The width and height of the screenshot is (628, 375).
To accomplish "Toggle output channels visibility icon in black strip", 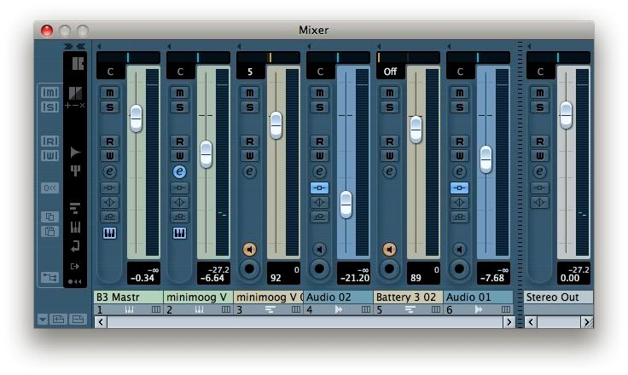I will (x=75, y=266).
